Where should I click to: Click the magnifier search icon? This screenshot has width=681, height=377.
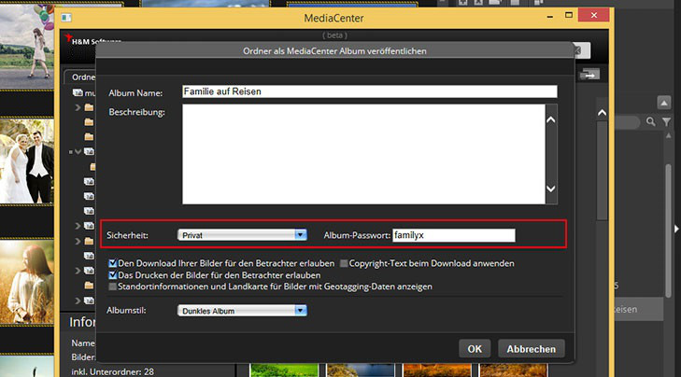pyautogui.click(x=650, y=122)
